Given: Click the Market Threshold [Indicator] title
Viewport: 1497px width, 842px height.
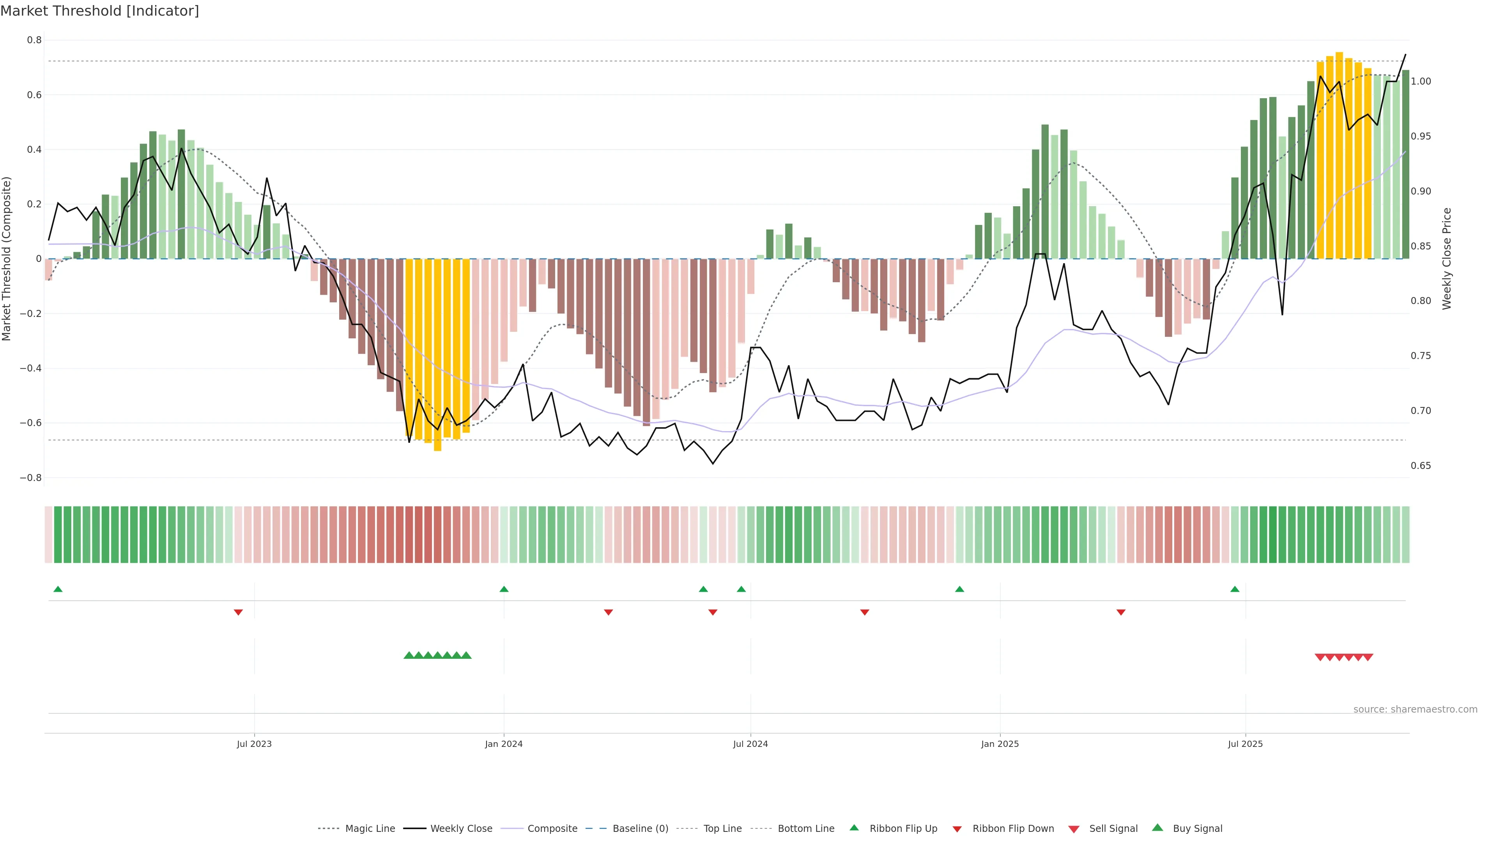Looking at the screenshot, I should pyautogui.click(x=99, y=11).
